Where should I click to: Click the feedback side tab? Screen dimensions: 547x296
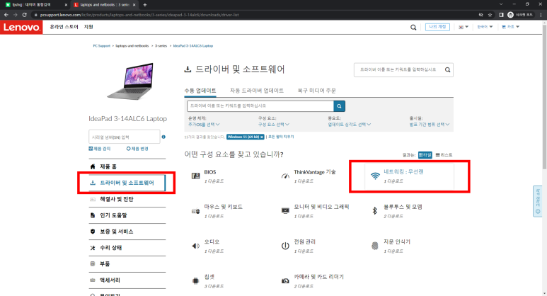click(538, 201)
